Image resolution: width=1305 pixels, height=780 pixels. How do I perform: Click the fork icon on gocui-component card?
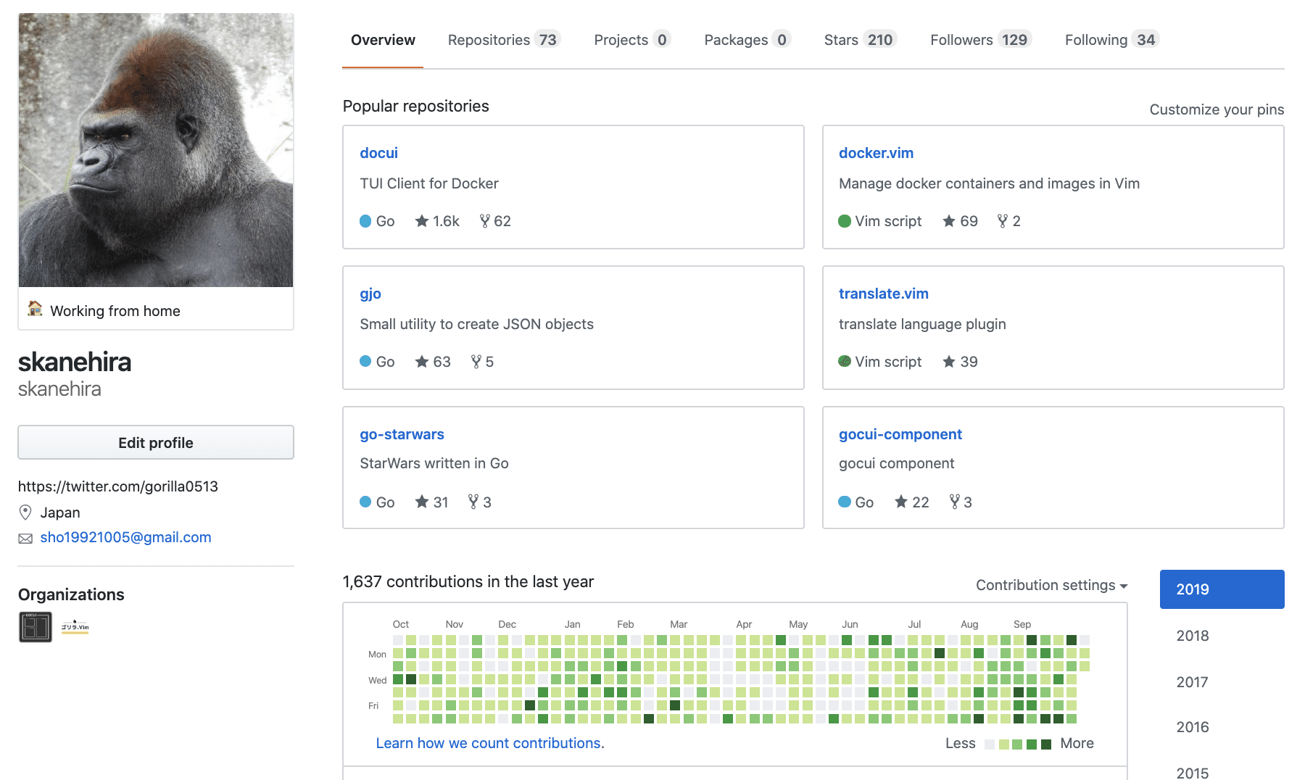click(955, 502)
